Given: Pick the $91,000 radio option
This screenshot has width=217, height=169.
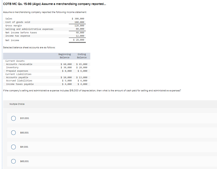Looking at the screenshot, I should tap(13, 147).
